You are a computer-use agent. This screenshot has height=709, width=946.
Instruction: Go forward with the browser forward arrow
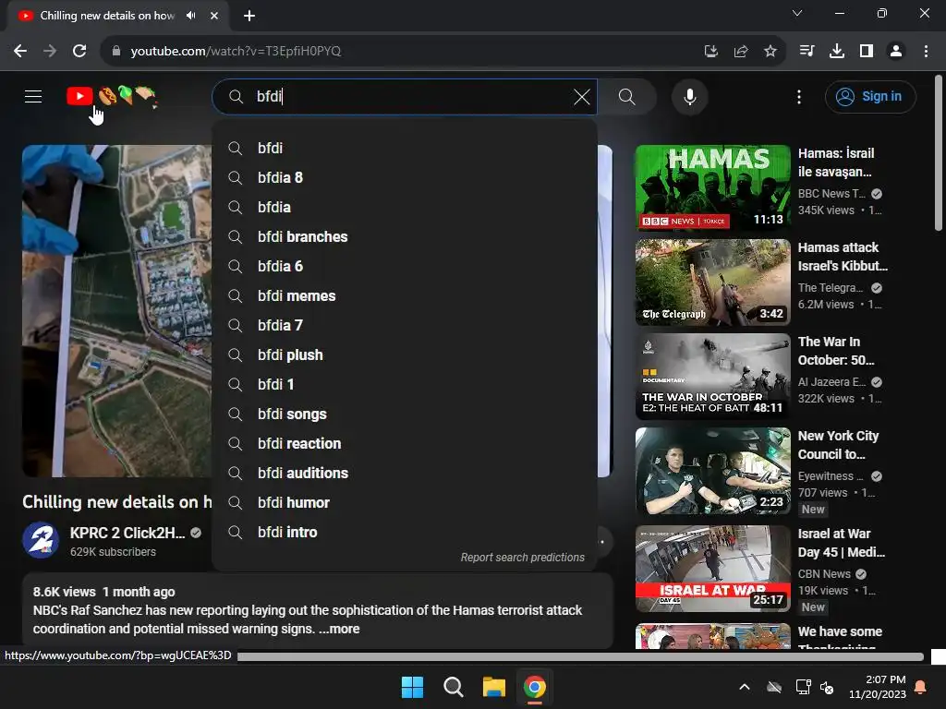tap(50, 52)
